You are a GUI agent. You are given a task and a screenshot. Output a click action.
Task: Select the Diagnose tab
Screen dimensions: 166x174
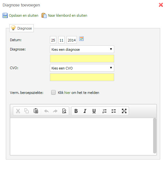[22, 28]
